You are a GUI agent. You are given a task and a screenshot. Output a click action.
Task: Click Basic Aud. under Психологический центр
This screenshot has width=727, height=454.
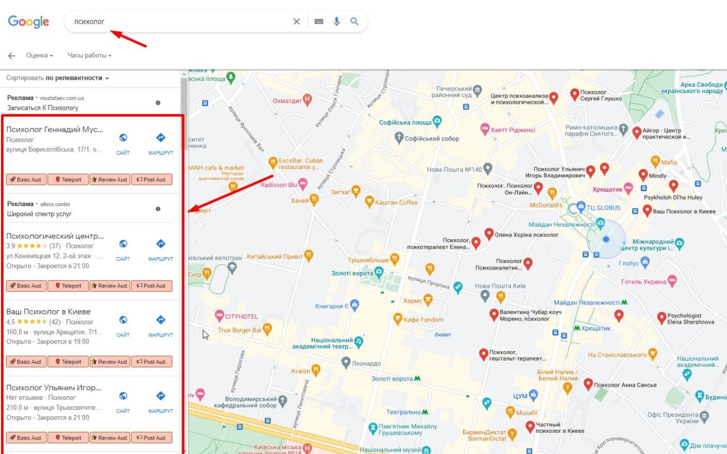(26, 286)
